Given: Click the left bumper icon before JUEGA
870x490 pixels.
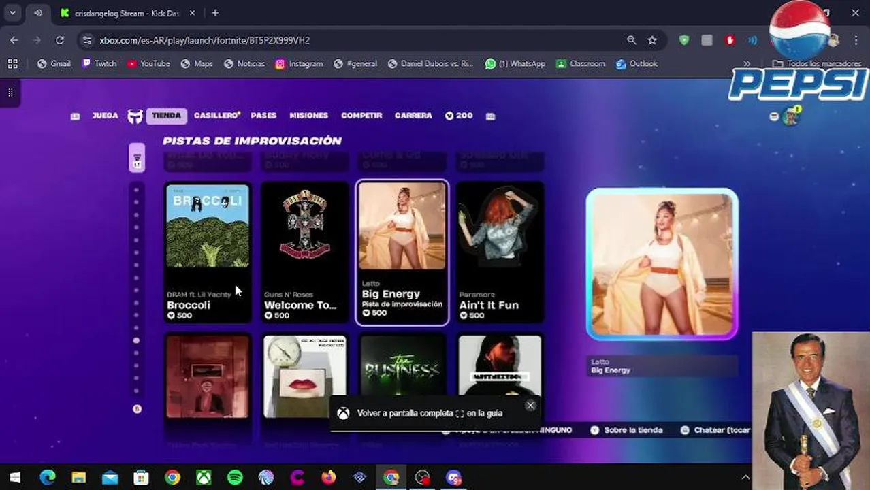Looking at the screenshot, I should point(76,116).
